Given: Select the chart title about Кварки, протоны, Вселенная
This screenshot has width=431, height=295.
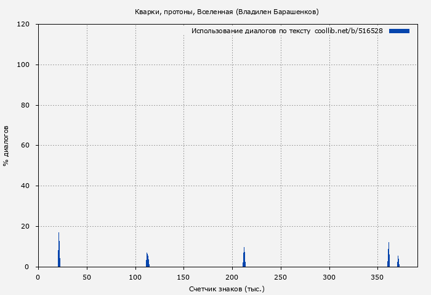Looking at the screenshot, I should point(227,12).
